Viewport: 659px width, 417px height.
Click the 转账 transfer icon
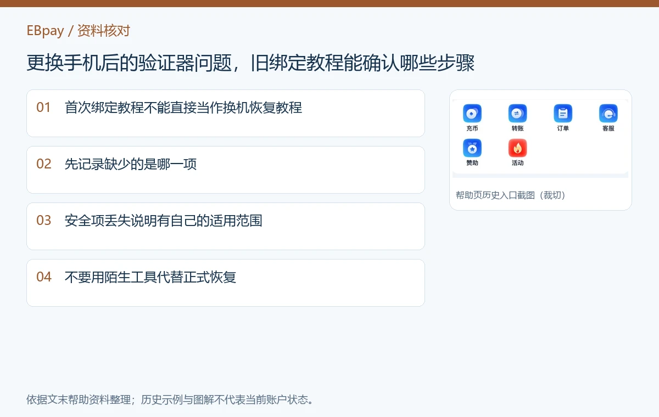point(517,114)
